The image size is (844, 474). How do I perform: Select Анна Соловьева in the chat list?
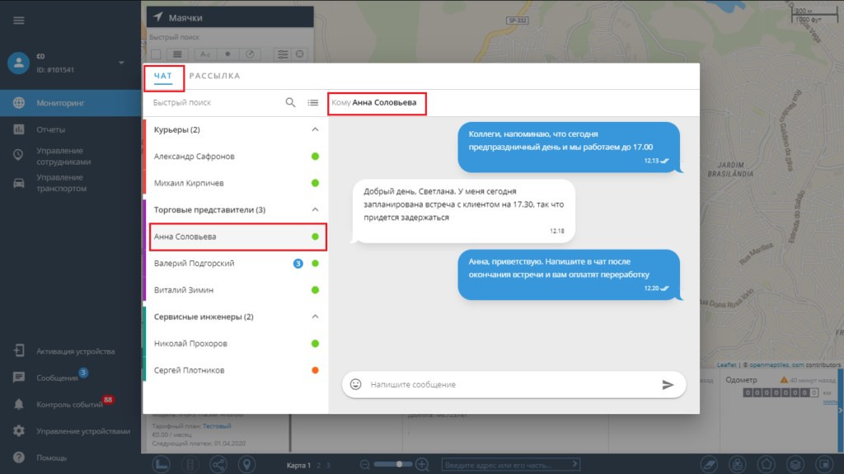[x=236, y=237]
